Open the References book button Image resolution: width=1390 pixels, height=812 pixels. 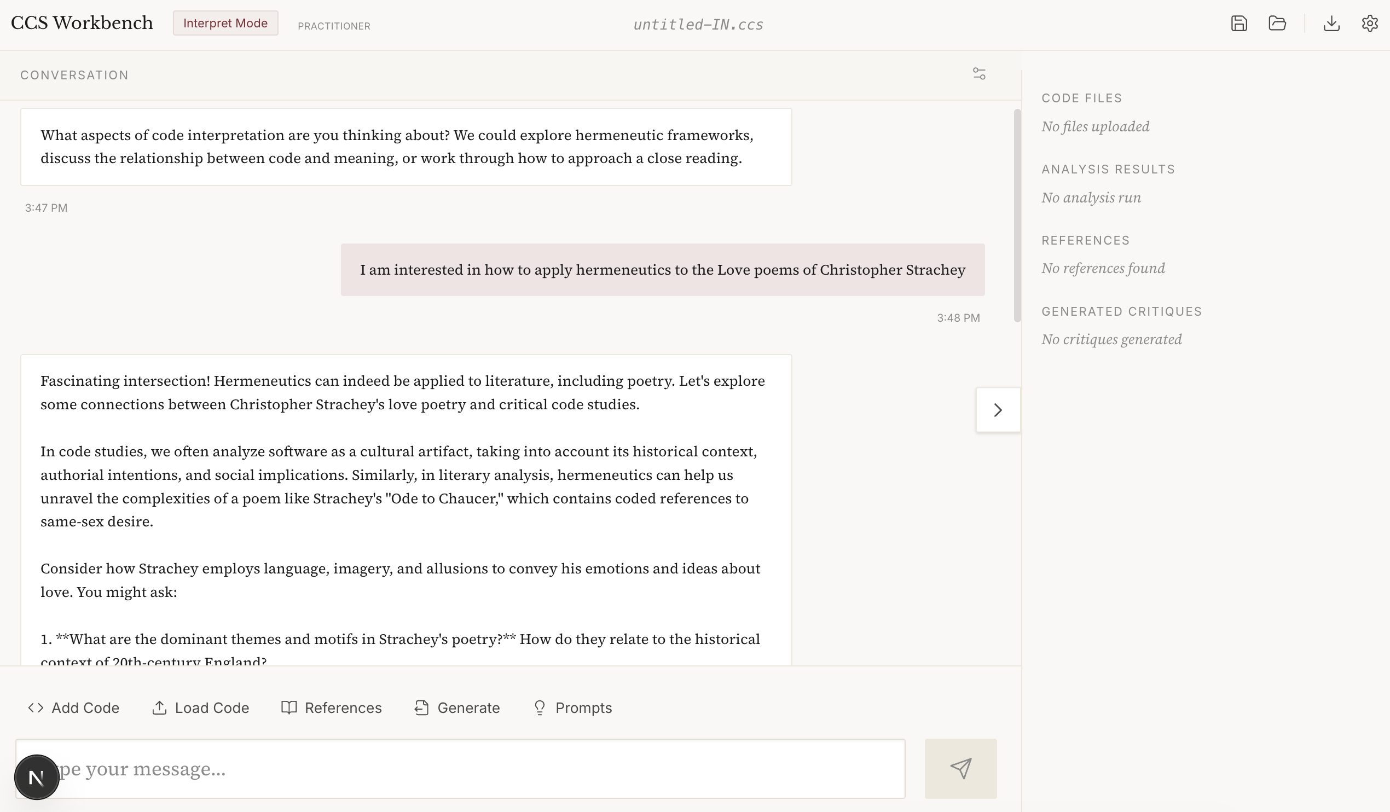pyautogui.click(x=331, y=707)
